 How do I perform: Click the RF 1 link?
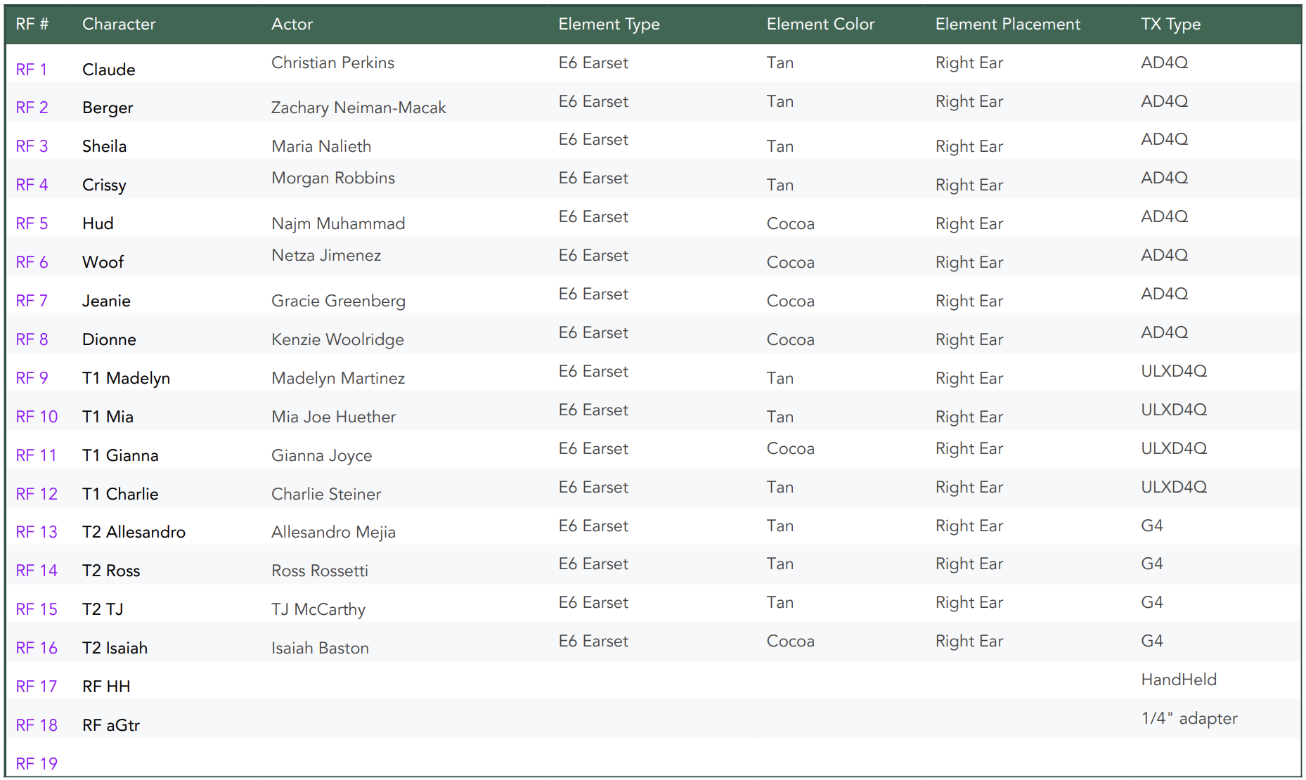[x=31, y=70]
